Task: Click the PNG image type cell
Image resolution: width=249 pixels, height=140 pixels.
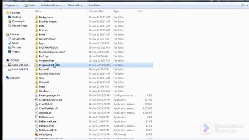Action: 120,135
